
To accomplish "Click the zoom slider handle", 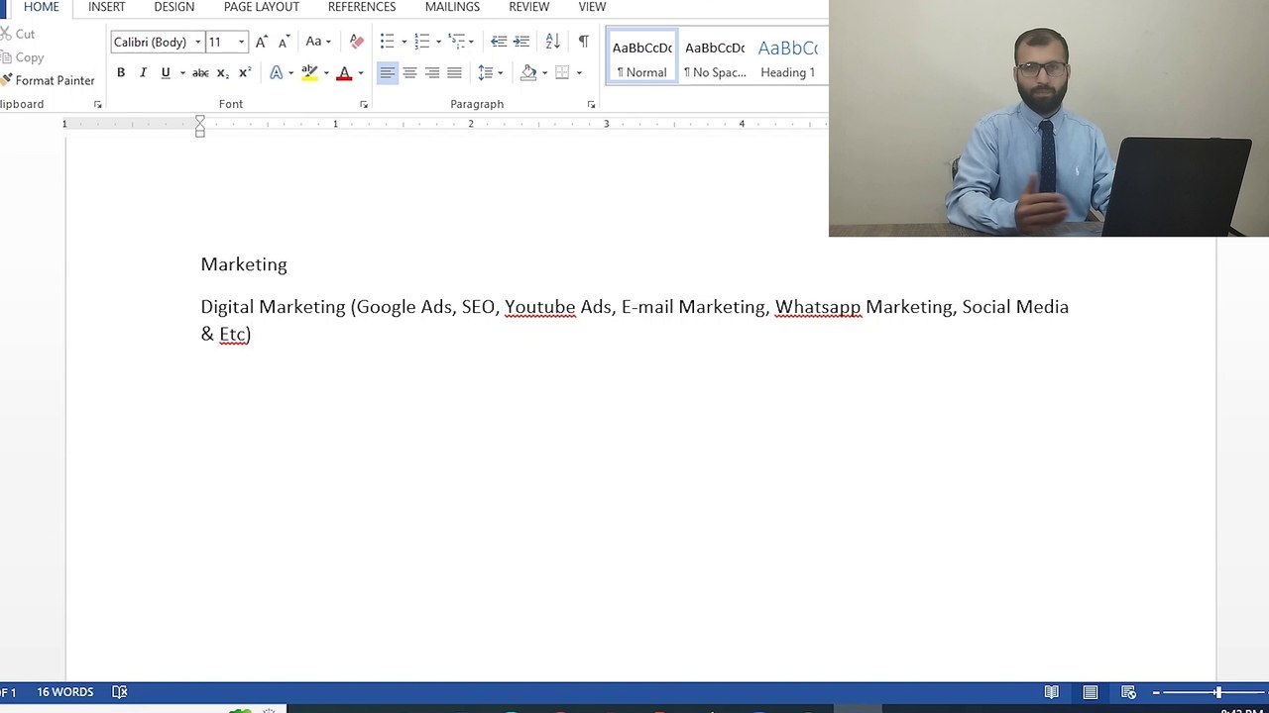I will coord(1218,692).
